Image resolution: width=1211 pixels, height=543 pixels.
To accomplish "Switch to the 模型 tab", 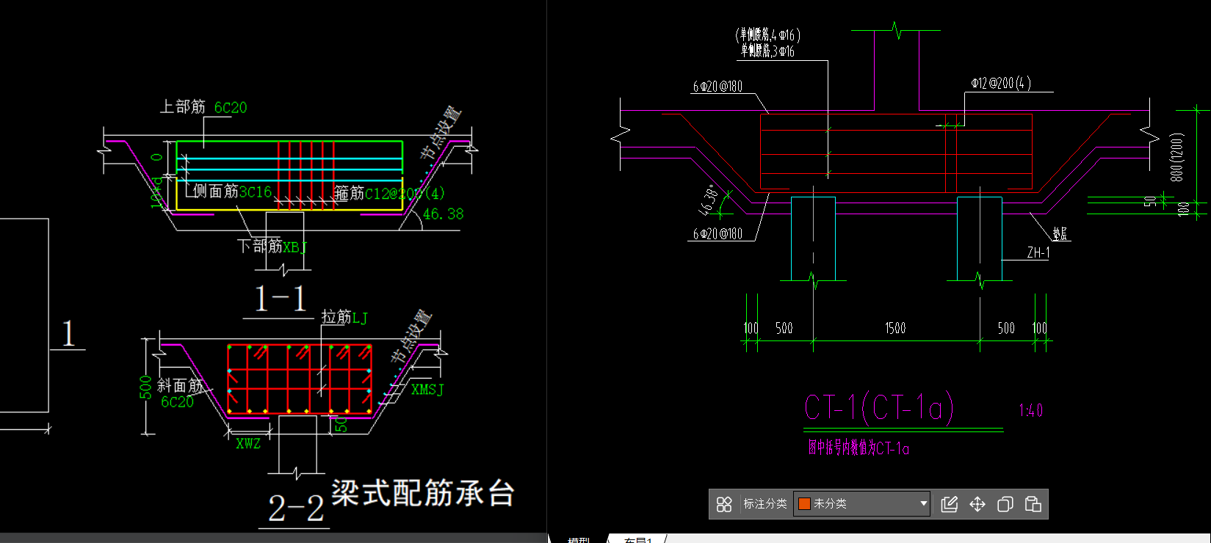I will tap(578, 539).
